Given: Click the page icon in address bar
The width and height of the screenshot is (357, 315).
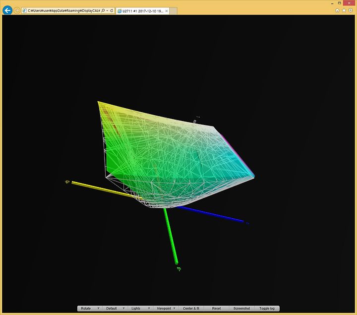Looking at the screenshot, I should coord(24,10).
